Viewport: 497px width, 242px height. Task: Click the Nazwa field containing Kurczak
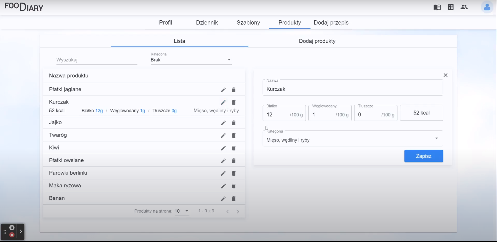(353, 88)
